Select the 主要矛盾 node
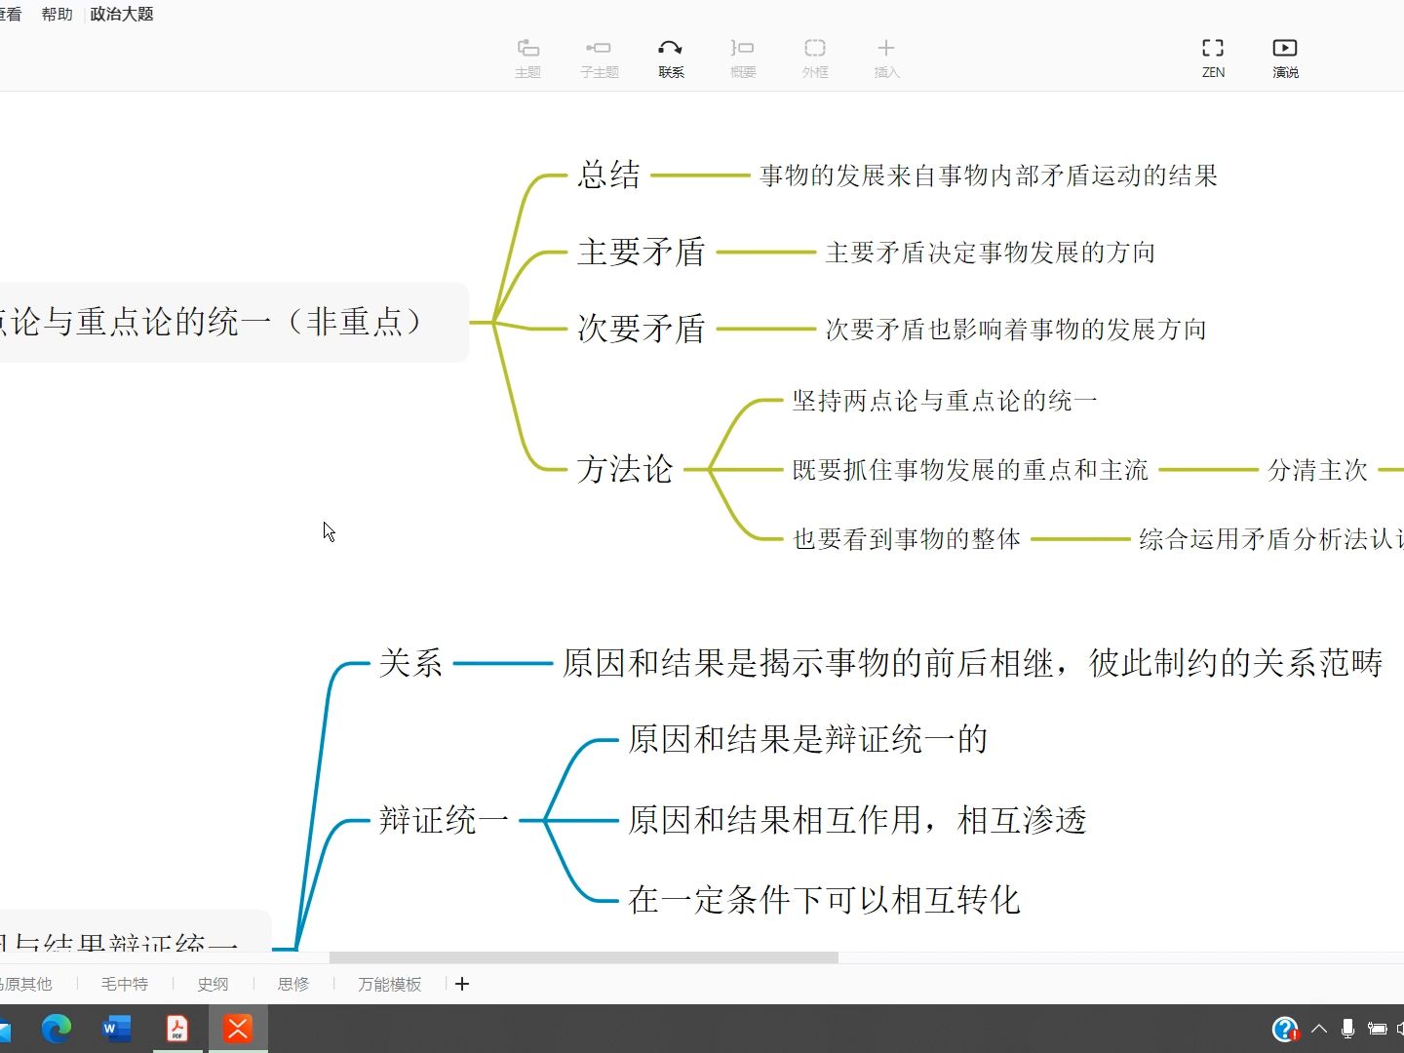 click(642, 252)
